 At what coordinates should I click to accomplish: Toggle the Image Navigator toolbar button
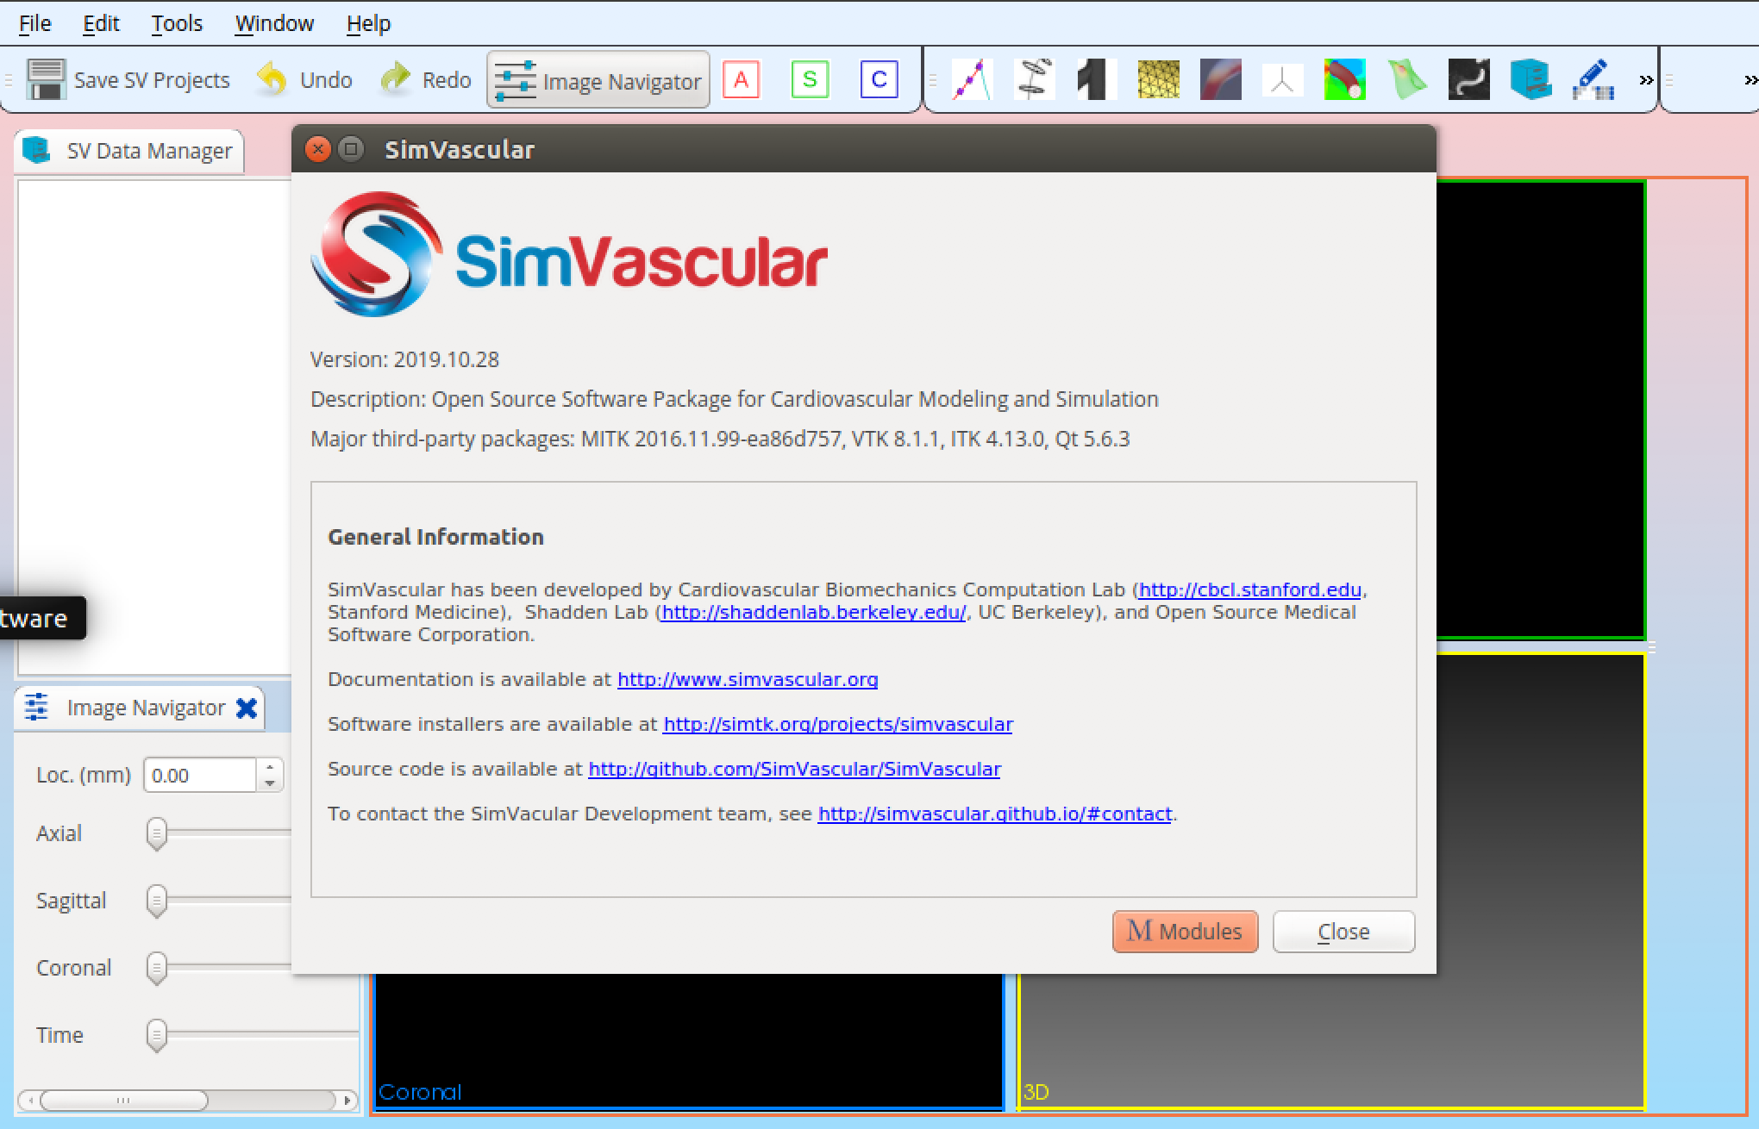tap(598, 80)
